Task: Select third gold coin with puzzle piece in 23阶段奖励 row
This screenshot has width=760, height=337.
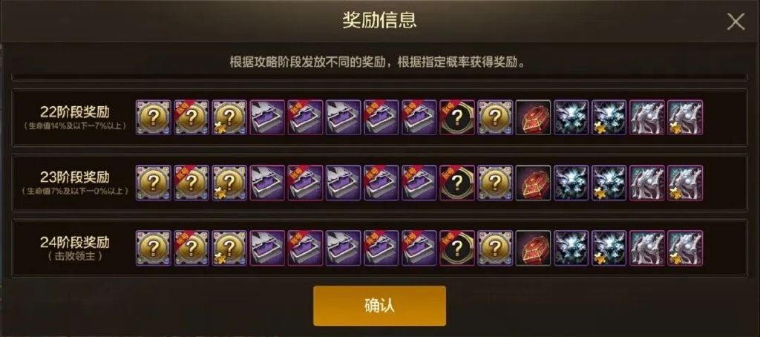Action: click(x=229, y=183)
